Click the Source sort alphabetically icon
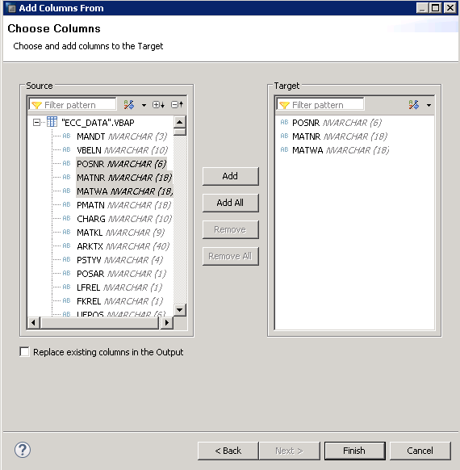Viewport: 460px width, 470px height. 129,105
